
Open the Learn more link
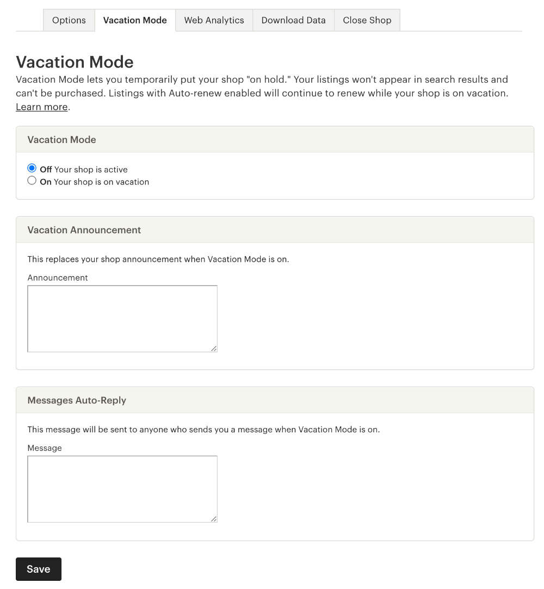click(x=41, y=107)
